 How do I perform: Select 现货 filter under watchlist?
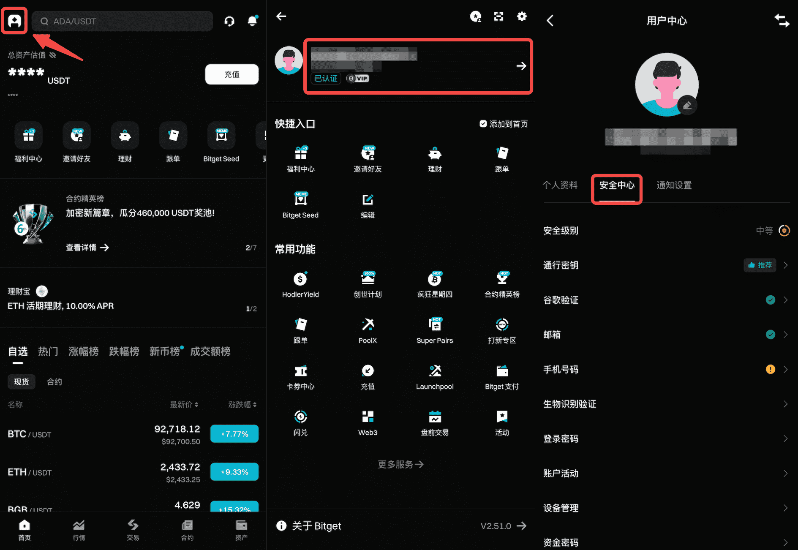[x=22, y=382]
